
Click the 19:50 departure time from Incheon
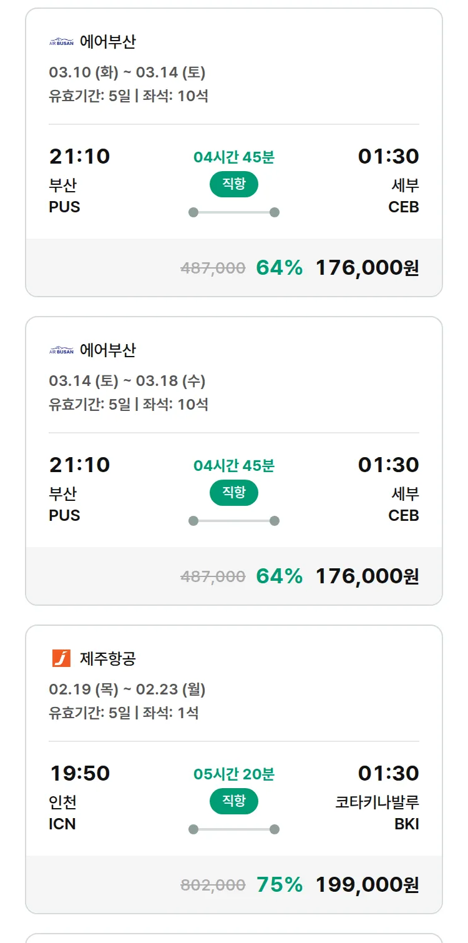tap(80, 773)
